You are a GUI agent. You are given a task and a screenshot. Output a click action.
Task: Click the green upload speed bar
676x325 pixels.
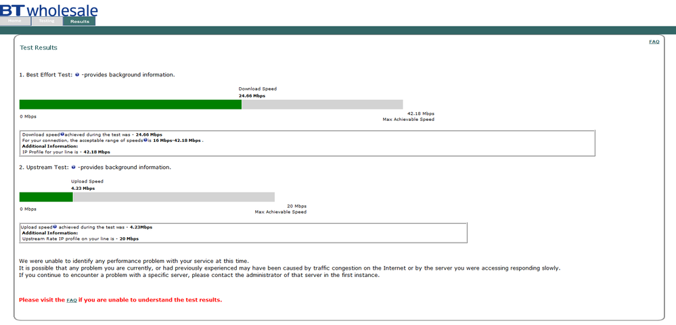pyautogui.click(x=46, y=197)
